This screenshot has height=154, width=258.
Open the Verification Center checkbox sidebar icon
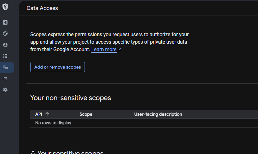pos(5,79)
